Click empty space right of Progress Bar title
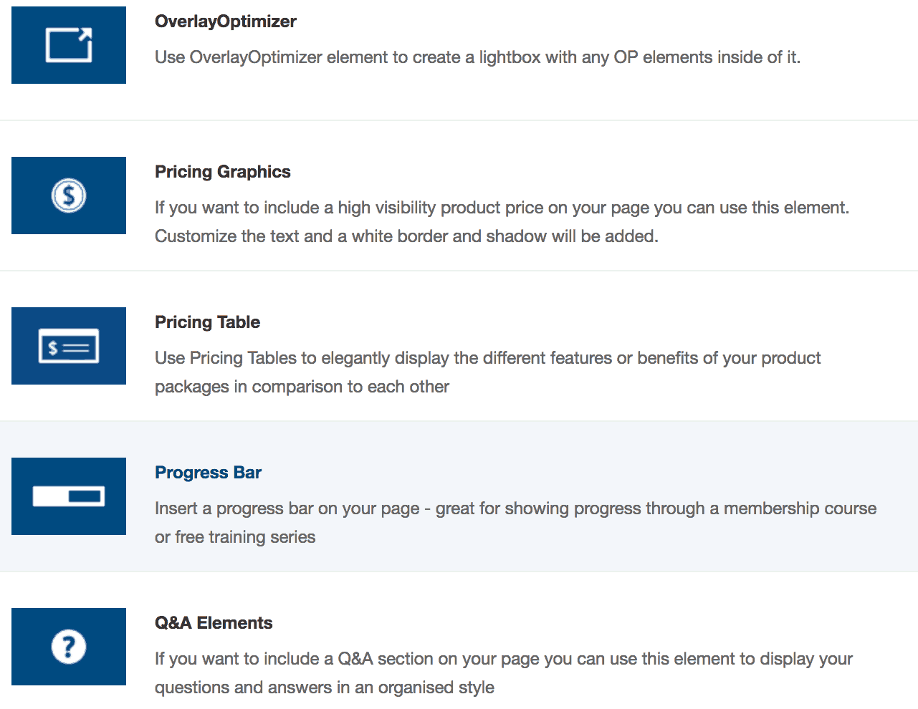The image size is (918, 709). [573, 473]
